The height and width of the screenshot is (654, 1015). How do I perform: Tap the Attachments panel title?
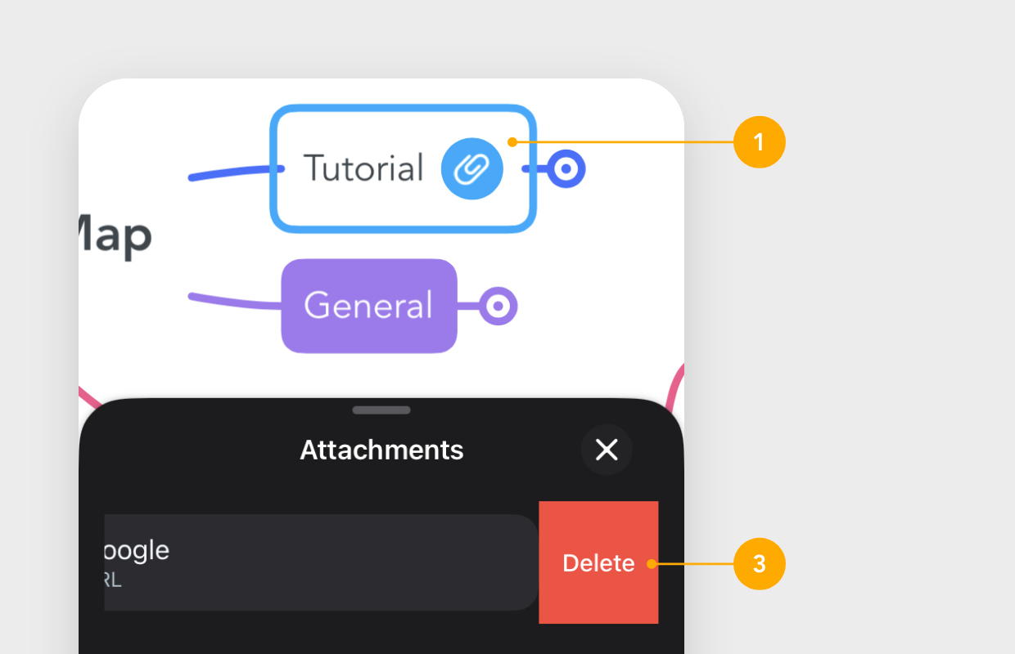[381, 450]
